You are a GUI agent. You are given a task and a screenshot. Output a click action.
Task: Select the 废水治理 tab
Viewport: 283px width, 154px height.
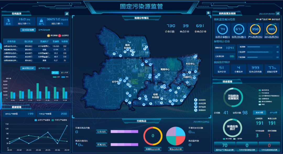[x=259, y=113]
